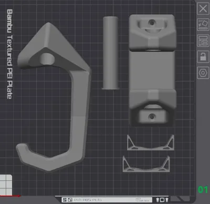Click the Bambu Textured PEI Plate label

(9, 54)
